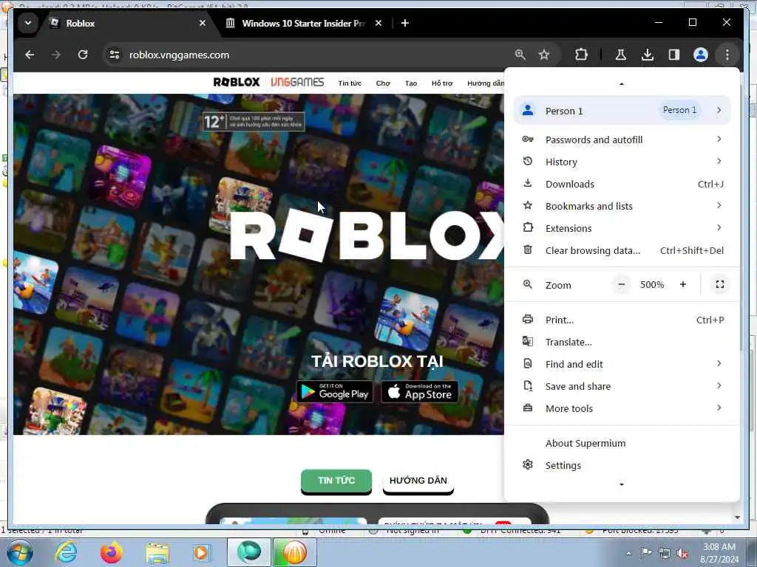Click the 500% zoom level value
This screenshot has height=567, width=757.
pyautogui.click(x=652, y=285)
